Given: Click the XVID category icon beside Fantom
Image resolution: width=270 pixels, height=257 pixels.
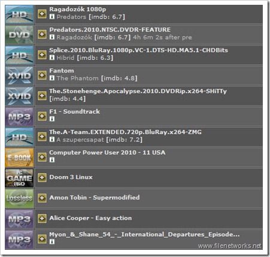Looking at the screenshot, I should point(19,75).
